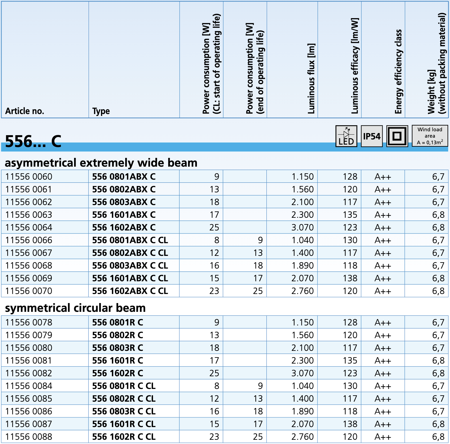
Task: Select article number 11556 0067
Action: 29,253
